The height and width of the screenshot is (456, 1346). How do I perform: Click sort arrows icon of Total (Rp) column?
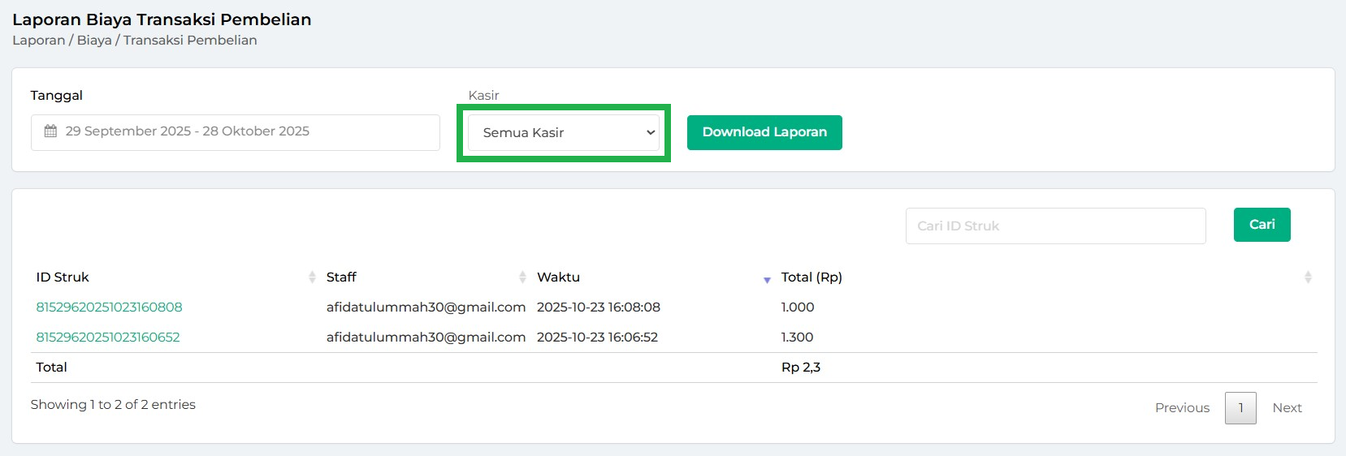click(1307, 277)
